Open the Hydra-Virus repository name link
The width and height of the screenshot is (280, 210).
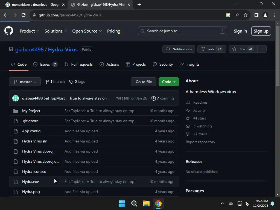coord(63,49)
